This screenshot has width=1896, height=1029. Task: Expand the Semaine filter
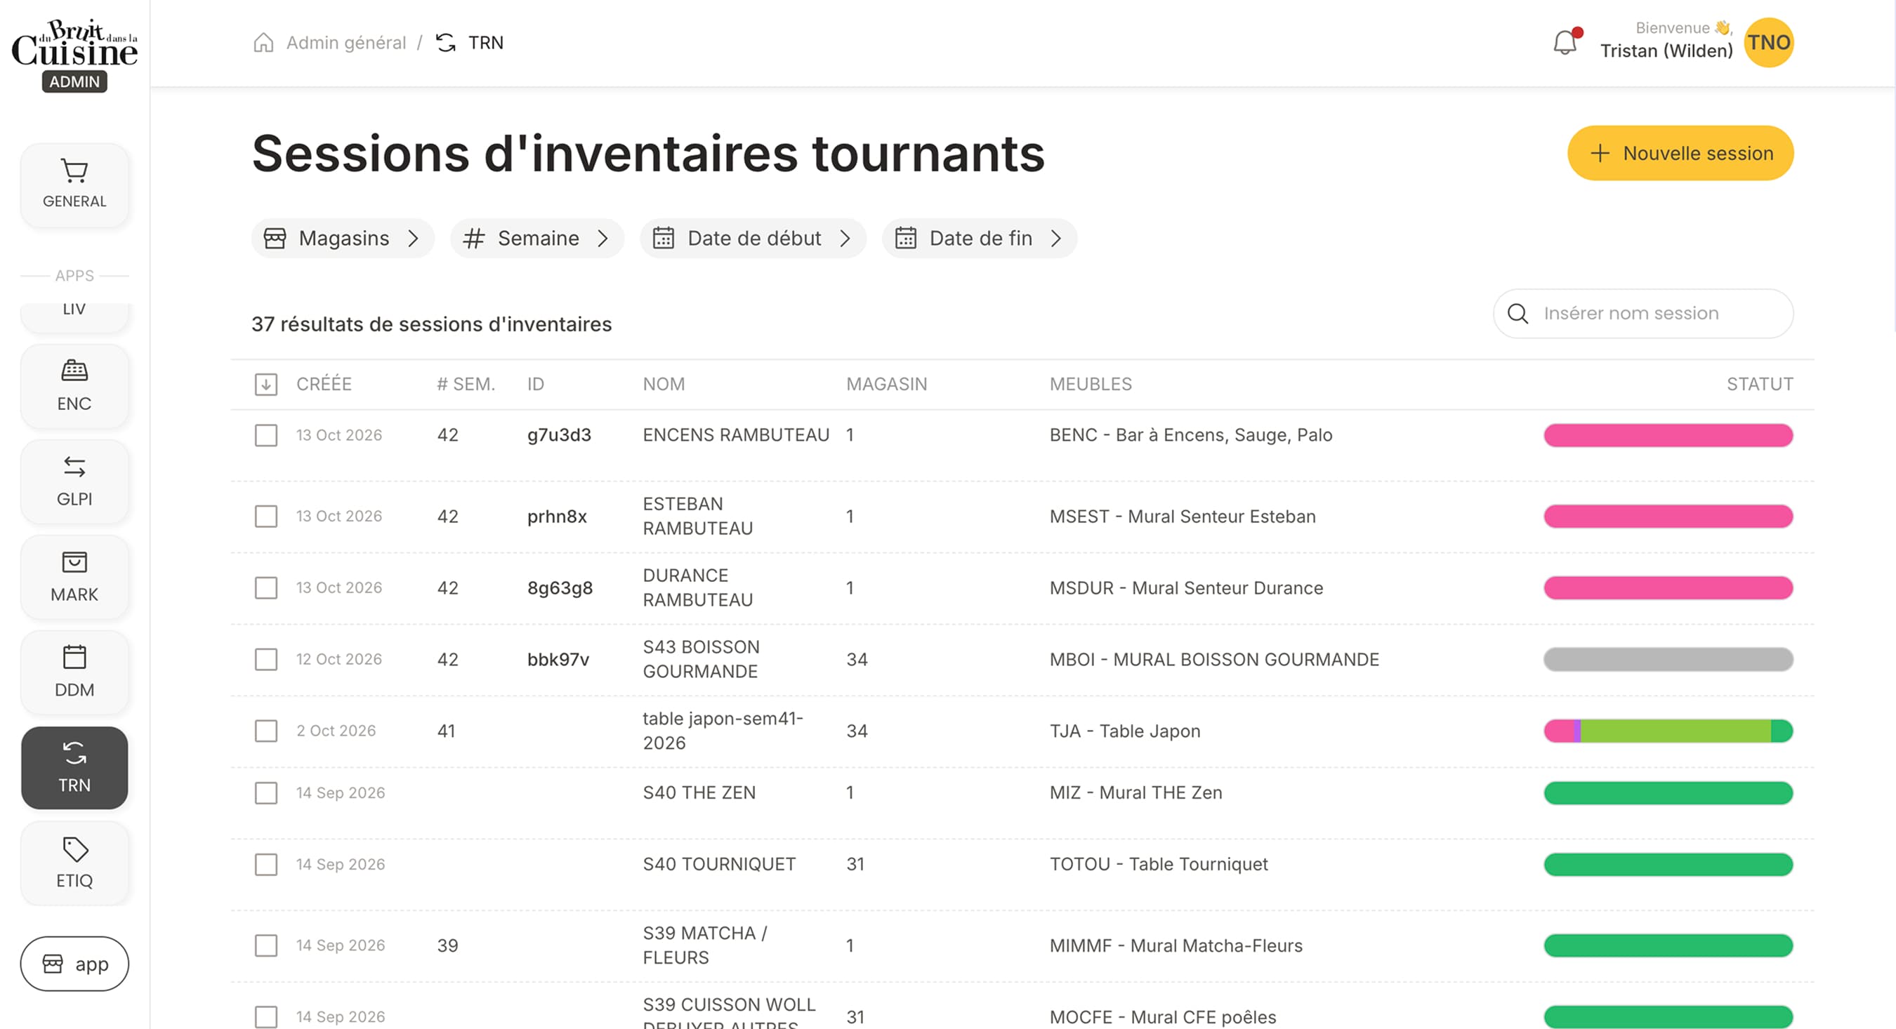tap(536, 237)
